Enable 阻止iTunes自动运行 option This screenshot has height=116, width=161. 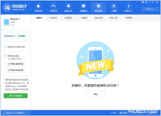pos(5,113)
